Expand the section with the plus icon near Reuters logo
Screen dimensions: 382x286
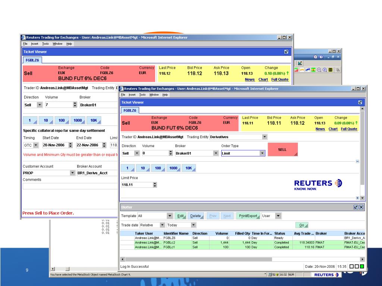(x=357, y=198)
